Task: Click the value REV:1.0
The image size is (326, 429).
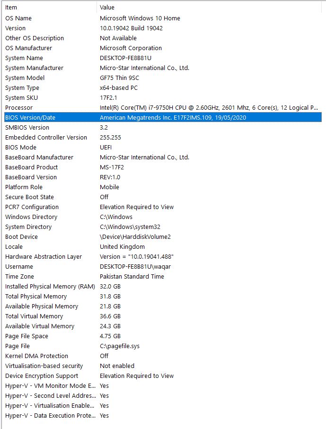Action: (110, 177)
